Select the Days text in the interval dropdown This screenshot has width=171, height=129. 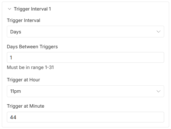pyautogui.click(x=15, y=32)
